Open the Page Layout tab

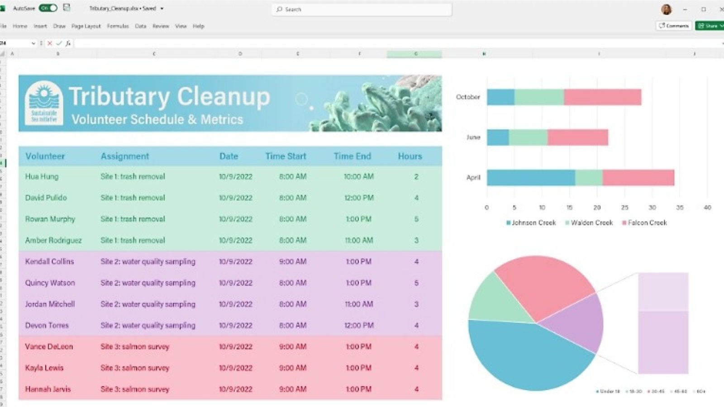coord(86,26)
